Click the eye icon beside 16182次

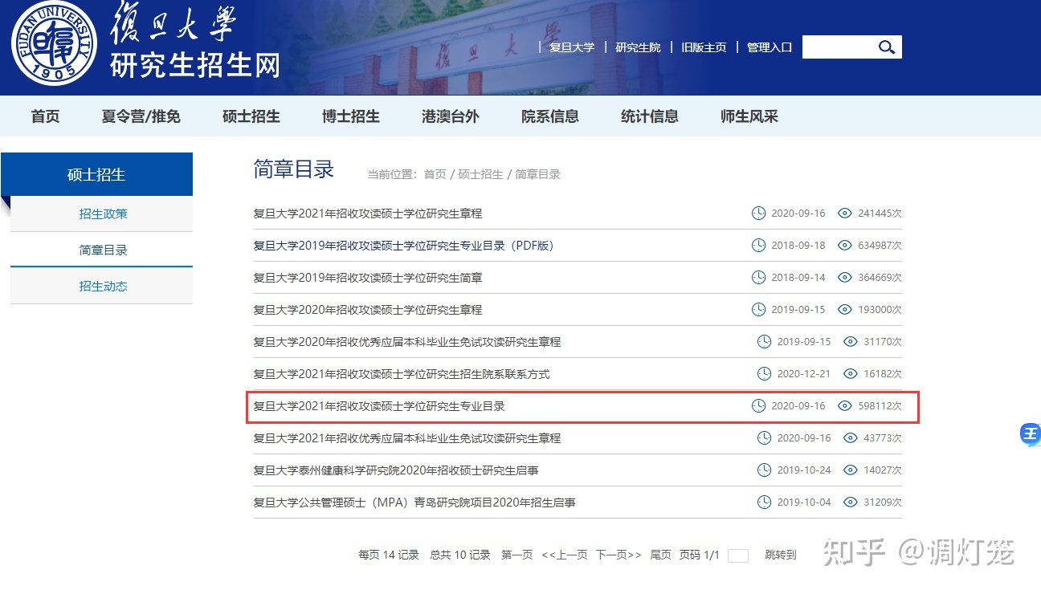(x=851, y=374)
